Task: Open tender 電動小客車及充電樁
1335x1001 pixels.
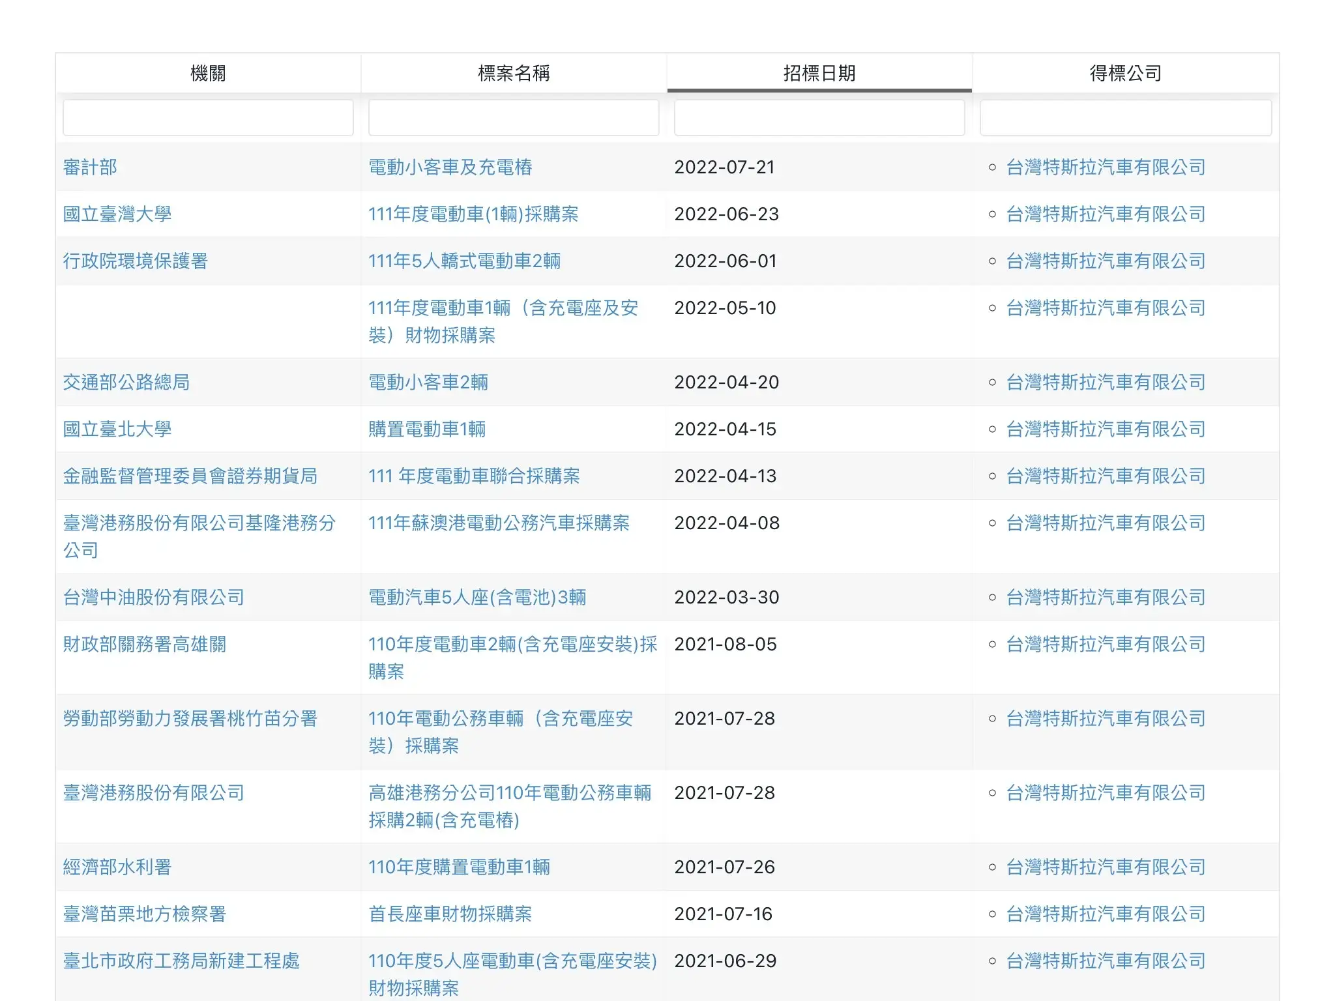Action: click(450, 167)
